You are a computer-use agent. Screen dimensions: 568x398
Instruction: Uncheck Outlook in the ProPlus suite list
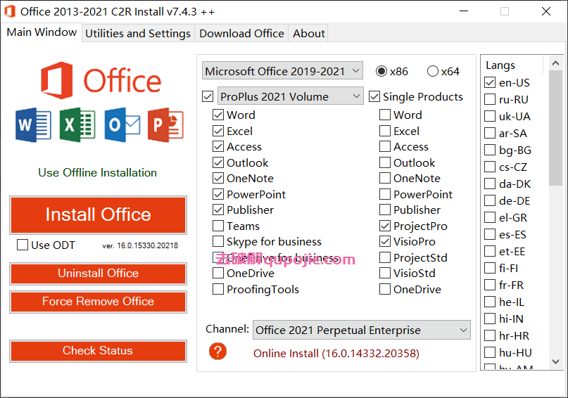[218, 162]
